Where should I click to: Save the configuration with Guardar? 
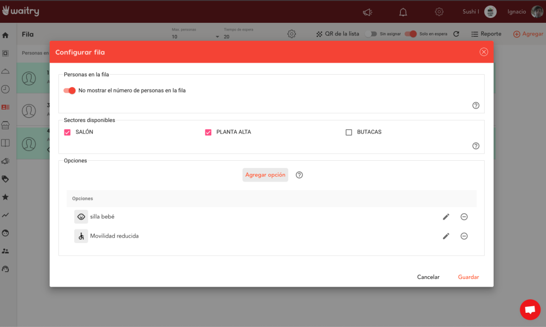(x=468, y=277)
